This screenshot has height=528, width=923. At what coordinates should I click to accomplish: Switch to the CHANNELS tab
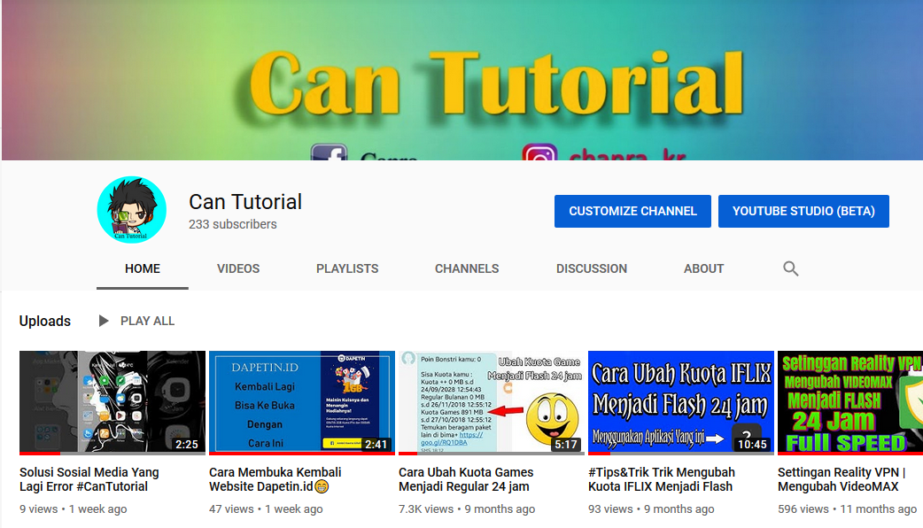tap(467, 268)
